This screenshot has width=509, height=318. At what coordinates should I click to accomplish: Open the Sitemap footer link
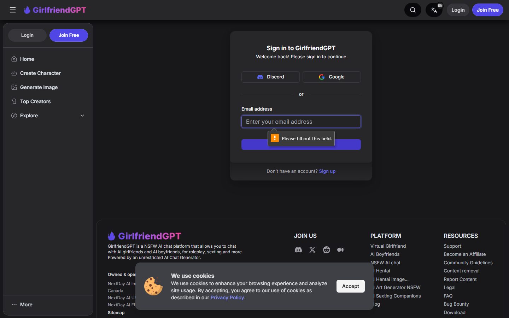pos(116,313)
